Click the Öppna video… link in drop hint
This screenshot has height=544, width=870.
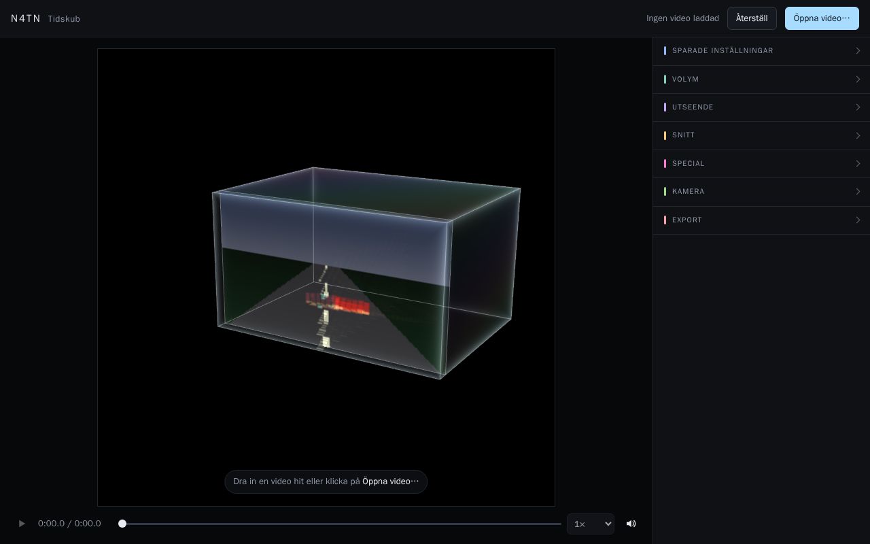click(x=391, y=481)
